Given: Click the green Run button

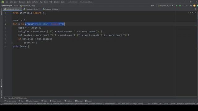Looking at the screenshot, I should point(177,6).
